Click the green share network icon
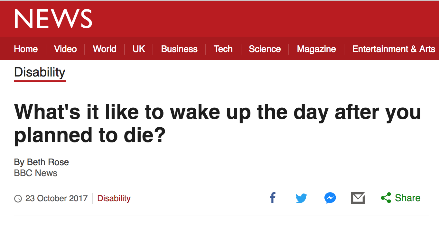Viewport: 439px width, 225px height. [386, 198]
